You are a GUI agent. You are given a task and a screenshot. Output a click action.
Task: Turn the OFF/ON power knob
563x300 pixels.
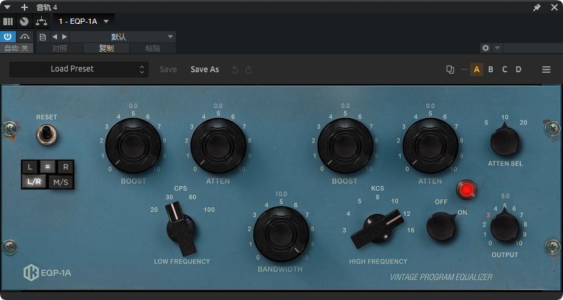tap(441, 226)
